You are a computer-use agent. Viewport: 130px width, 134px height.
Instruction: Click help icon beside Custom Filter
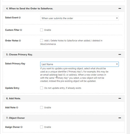pyautogui.click(x=21, y=30)
